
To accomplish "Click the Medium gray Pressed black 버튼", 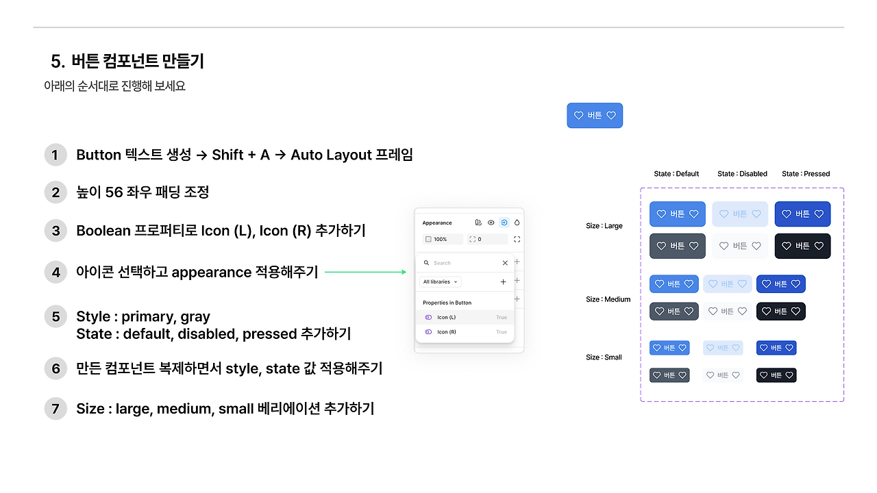I will (781, 312).
